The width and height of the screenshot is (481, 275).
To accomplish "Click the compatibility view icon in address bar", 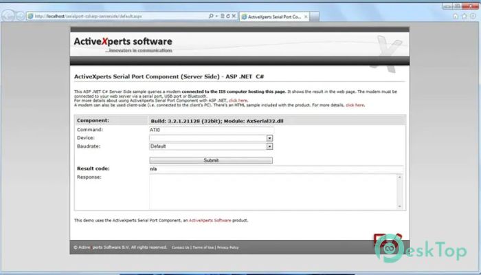I will (x=223, y=16).
